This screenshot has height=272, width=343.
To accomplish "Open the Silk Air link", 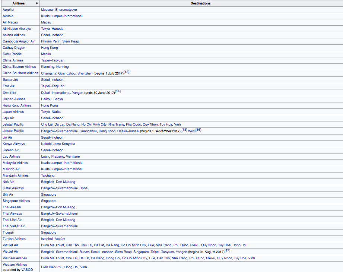I will (8, 195).
